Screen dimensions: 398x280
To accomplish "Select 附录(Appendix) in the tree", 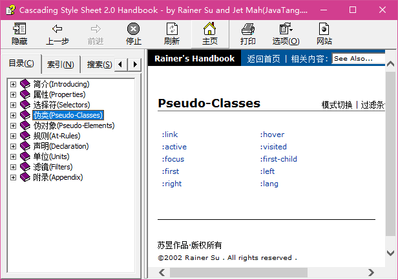I will coord(58,177).
